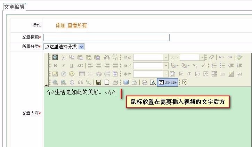Insert a horizontal rule line

click(90, 74)
